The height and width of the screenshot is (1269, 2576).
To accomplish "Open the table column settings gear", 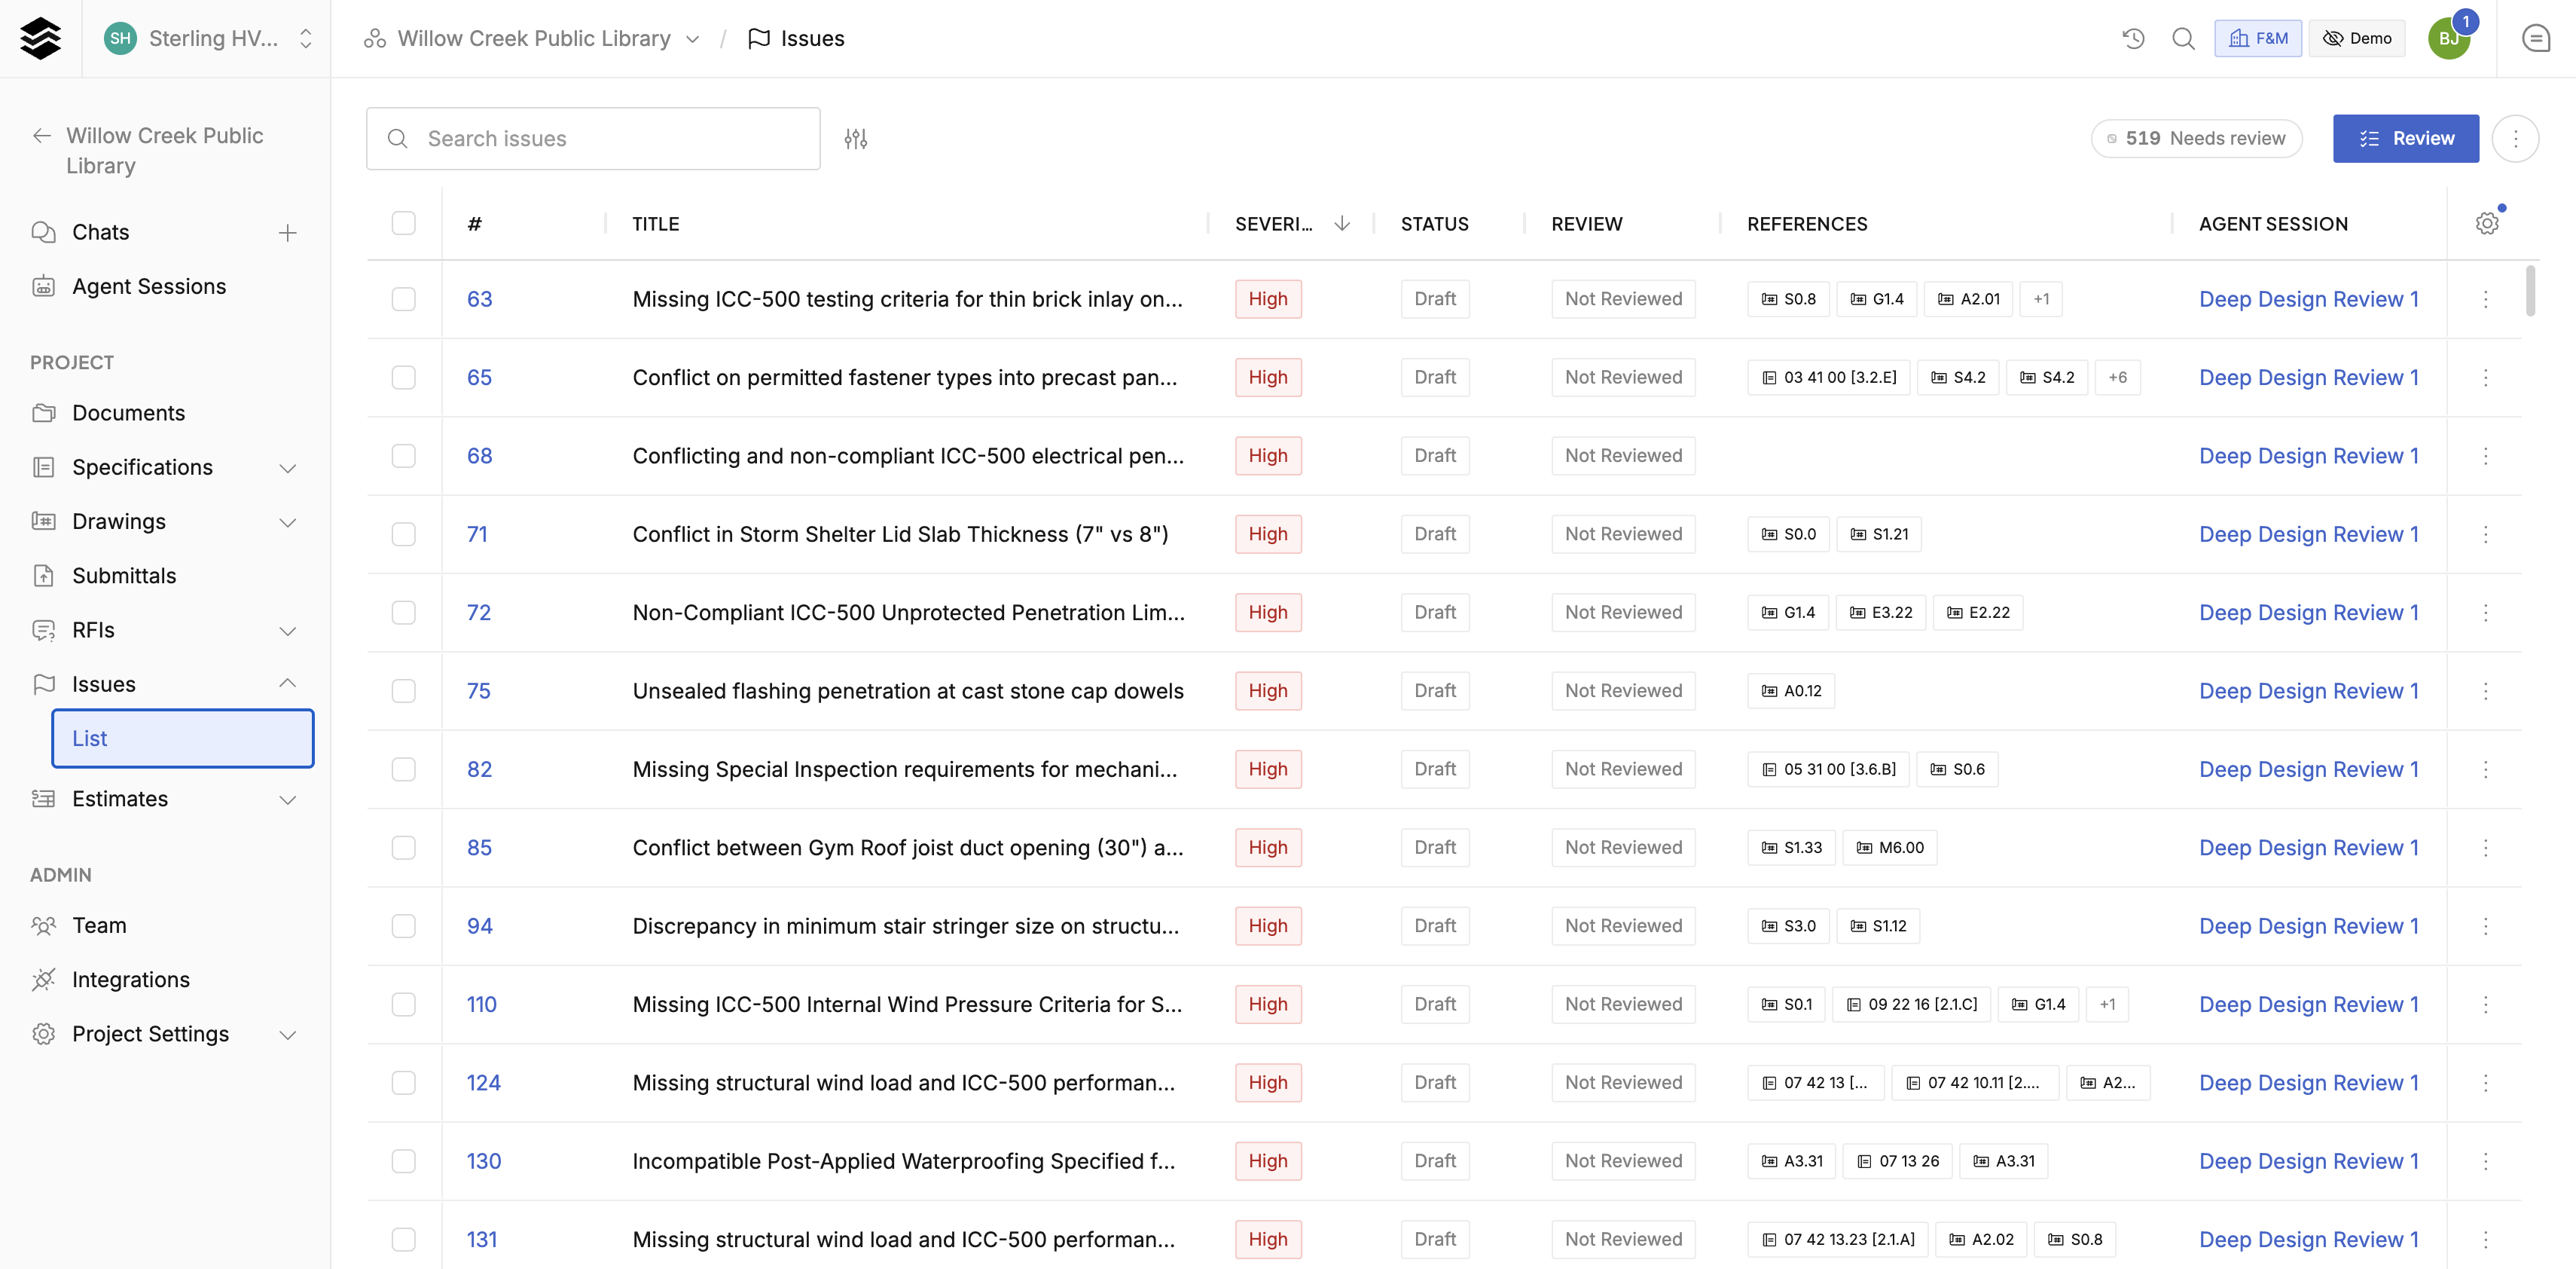I will [x=2486, y=223].
